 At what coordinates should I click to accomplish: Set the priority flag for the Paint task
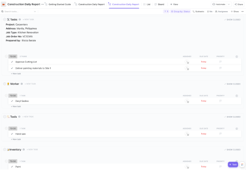(x=220, y=166)
